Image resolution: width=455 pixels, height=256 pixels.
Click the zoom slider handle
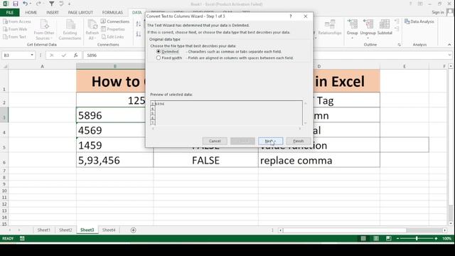[417, 238]
